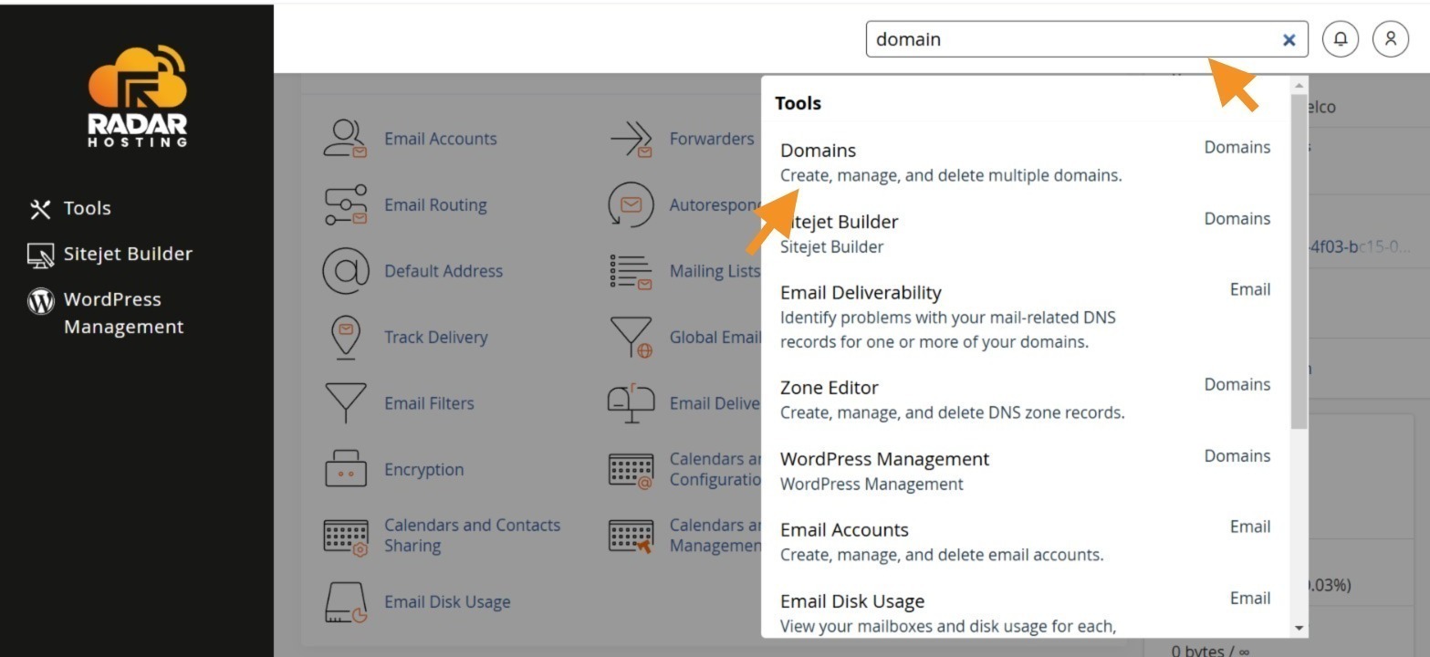Click the Encryption icon
1430x657 pixels.
(x=345, y=469)
